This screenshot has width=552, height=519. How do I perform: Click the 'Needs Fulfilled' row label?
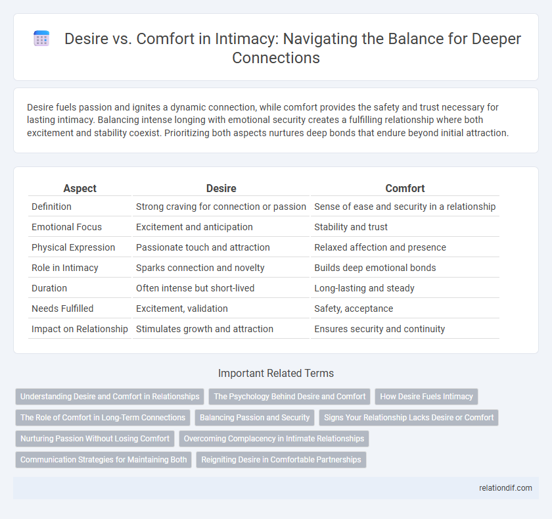pos(62,309)
